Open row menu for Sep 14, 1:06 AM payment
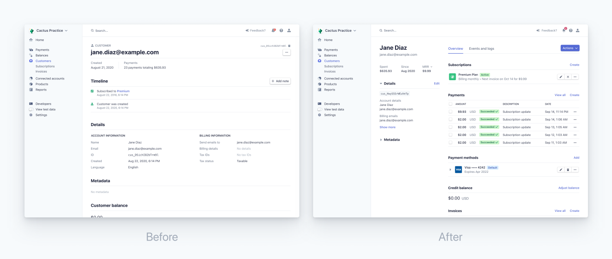 pyautogui.click(x=575, y=119)
